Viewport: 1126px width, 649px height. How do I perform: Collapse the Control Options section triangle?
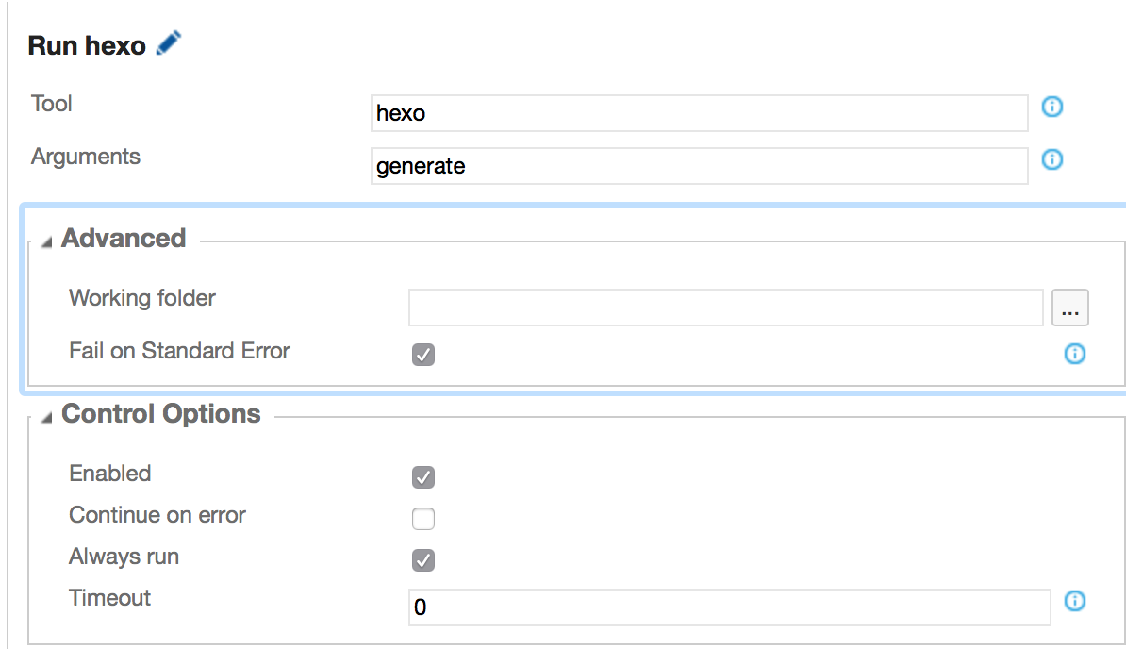pyautogui.click(x=46, y=417)
